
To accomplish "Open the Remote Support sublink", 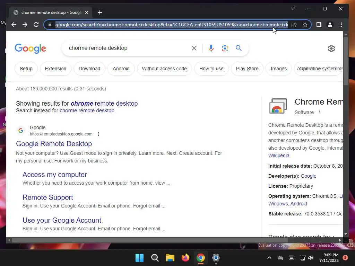I will [48, 197].
